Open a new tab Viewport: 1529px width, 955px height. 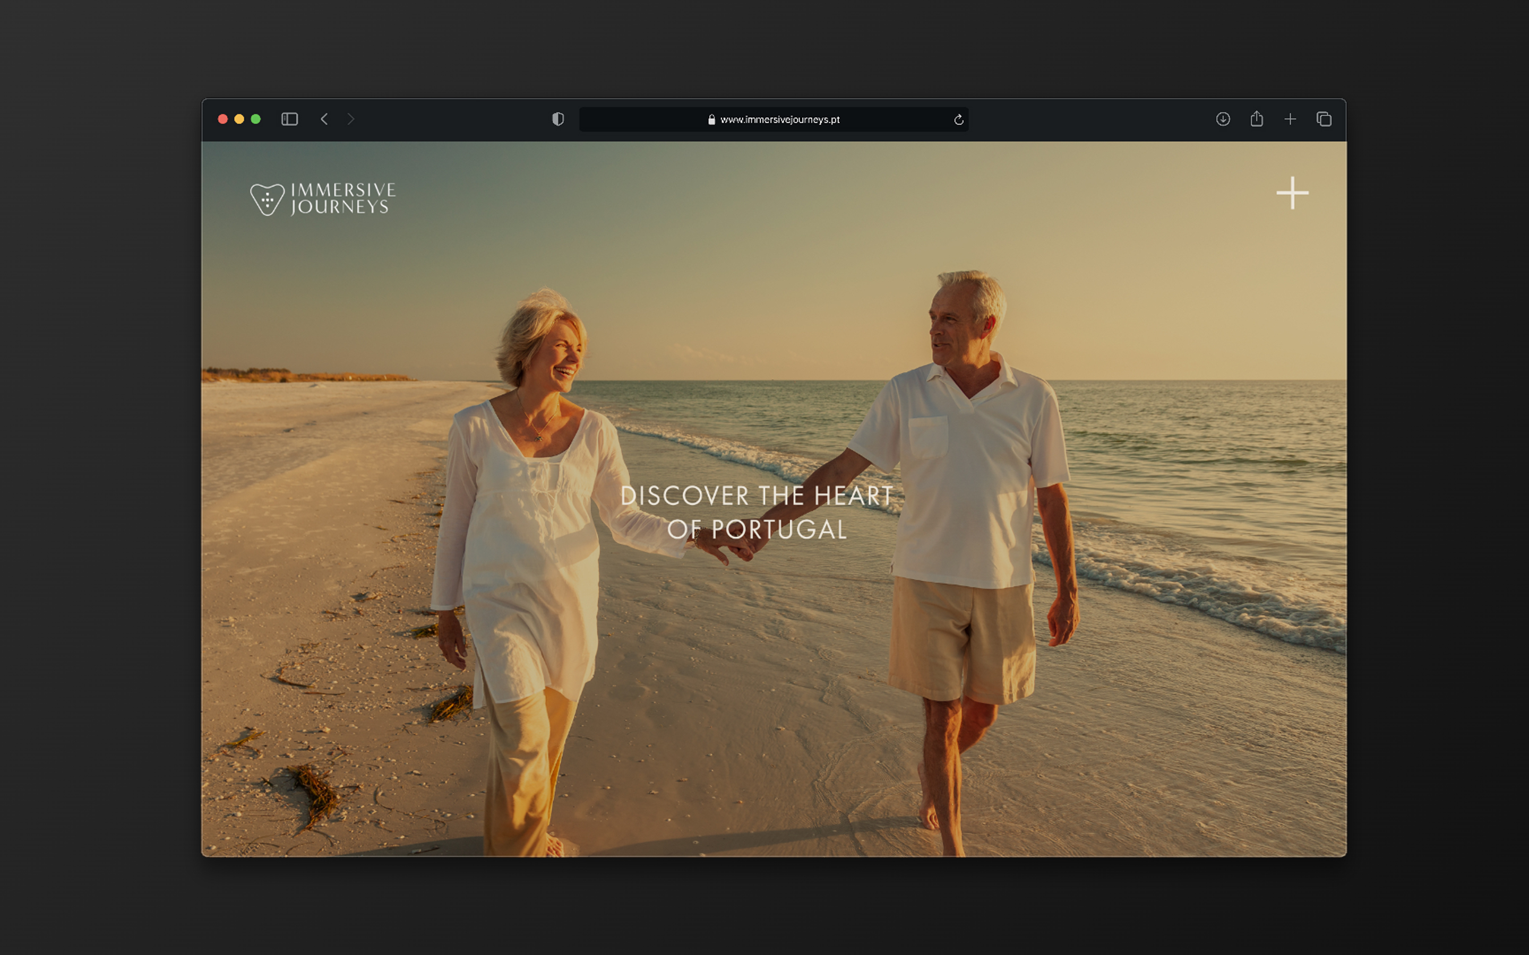pos(1290,119)
